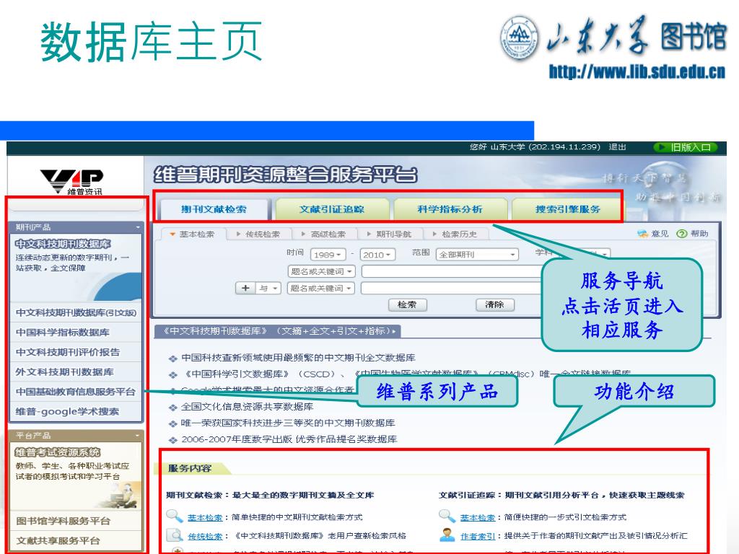The width and height of the screenshot is (739, 554).
Task: Click 基本检索 link under 期刊文献检索
Action: pyautogui.click(x=205, y=517)
